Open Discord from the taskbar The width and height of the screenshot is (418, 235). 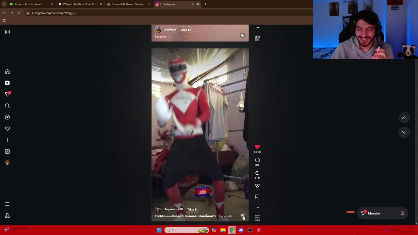pyautogui.click(x=241, y=230)
